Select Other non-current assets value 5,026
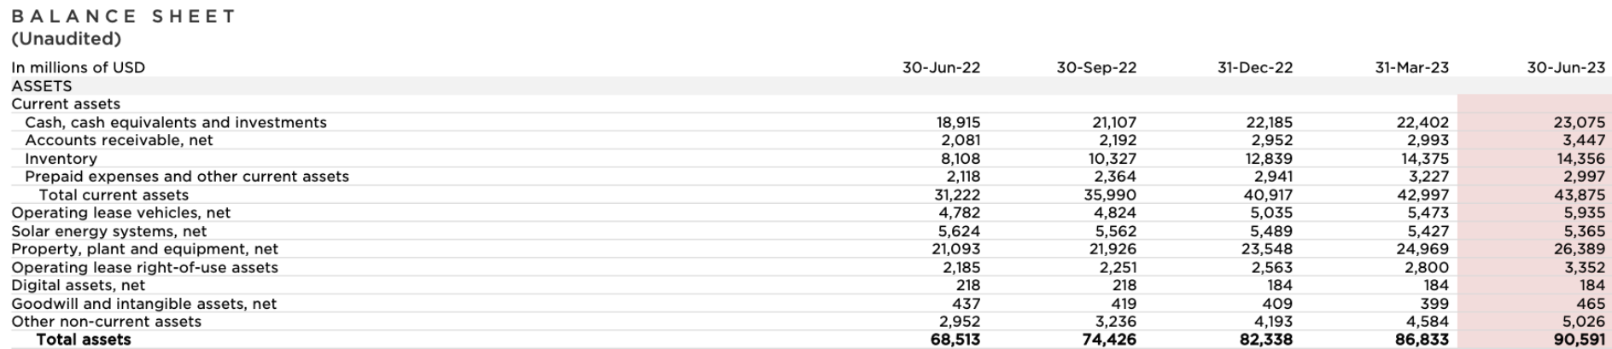The width and height of the screenshot is (1612, 349). [1584, 322]
